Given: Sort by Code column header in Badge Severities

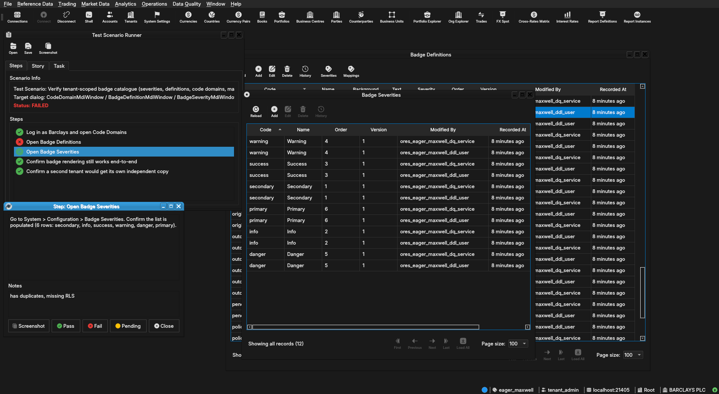Looking at the screenshot, I should [266, 130].
